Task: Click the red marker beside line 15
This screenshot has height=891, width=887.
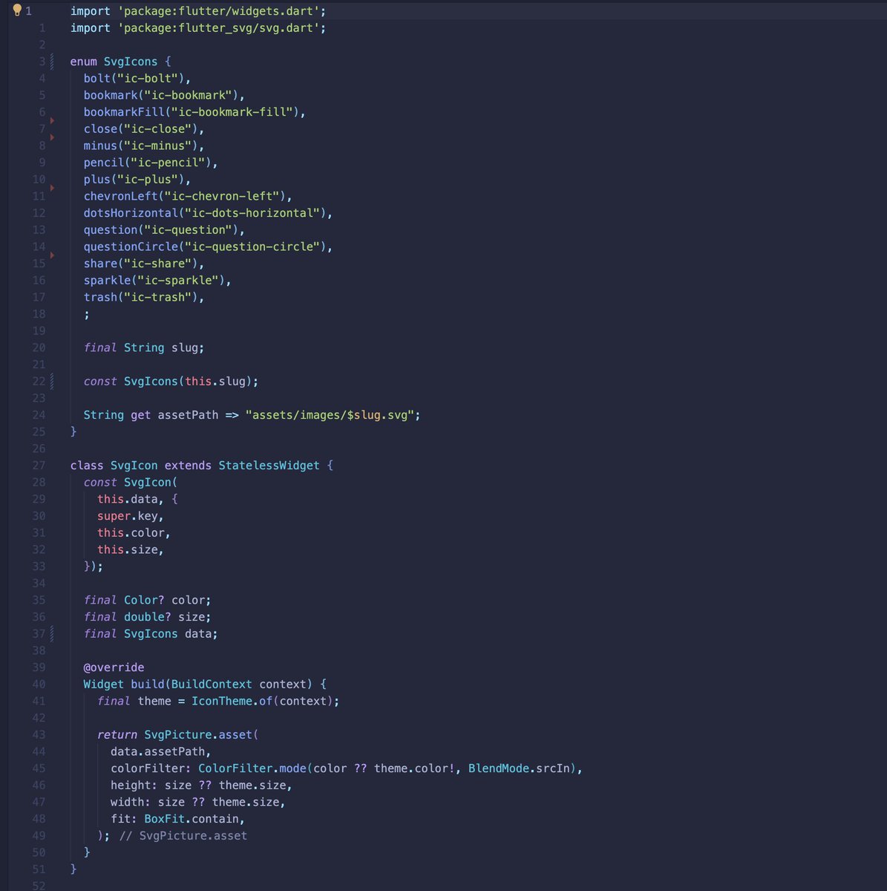Action: [53, 255]
